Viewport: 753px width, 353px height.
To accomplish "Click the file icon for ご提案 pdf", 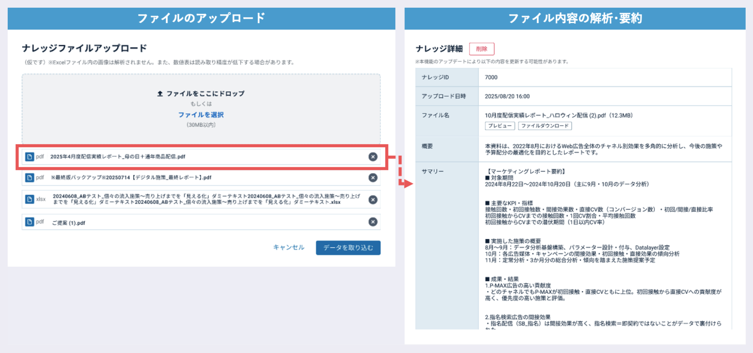I will 30,222.
